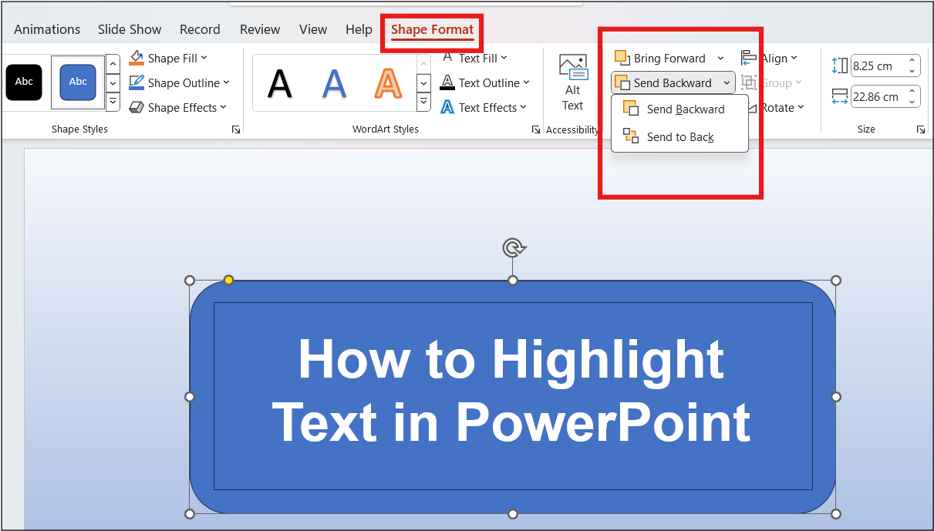
Task: Click the Shape Outline pen icon
Action: [x=137, y=82]
